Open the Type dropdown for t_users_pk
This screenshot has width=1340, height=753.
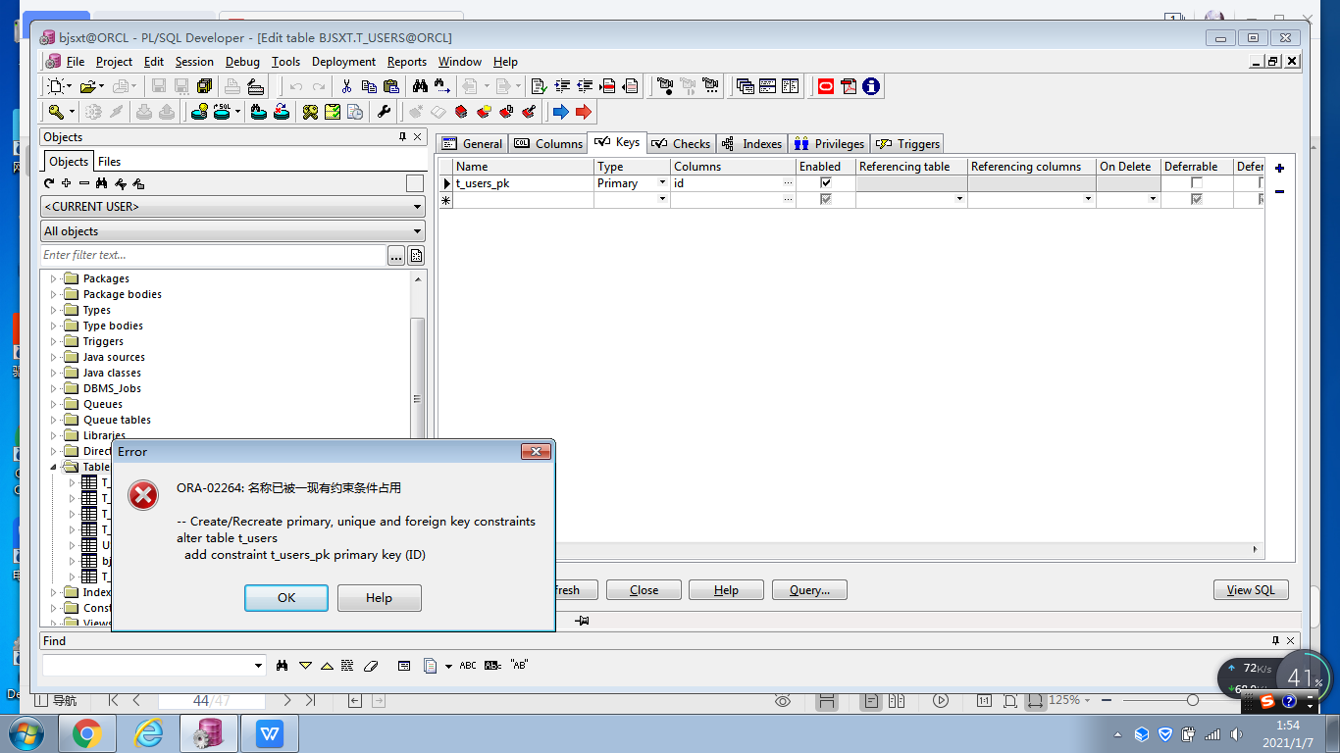click(x=663, y=183)
